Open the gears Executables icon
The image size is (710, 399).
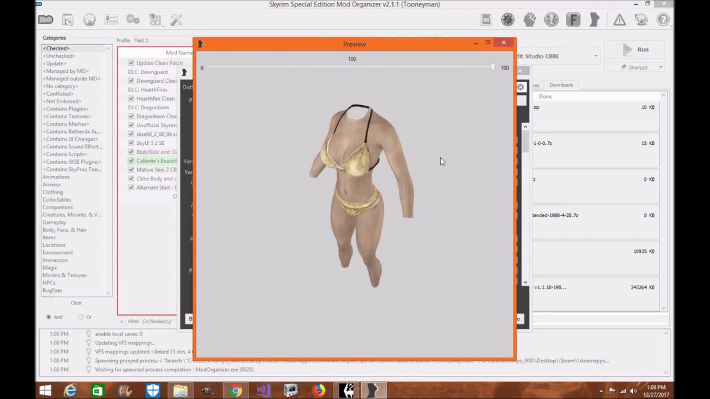[133, 20]
